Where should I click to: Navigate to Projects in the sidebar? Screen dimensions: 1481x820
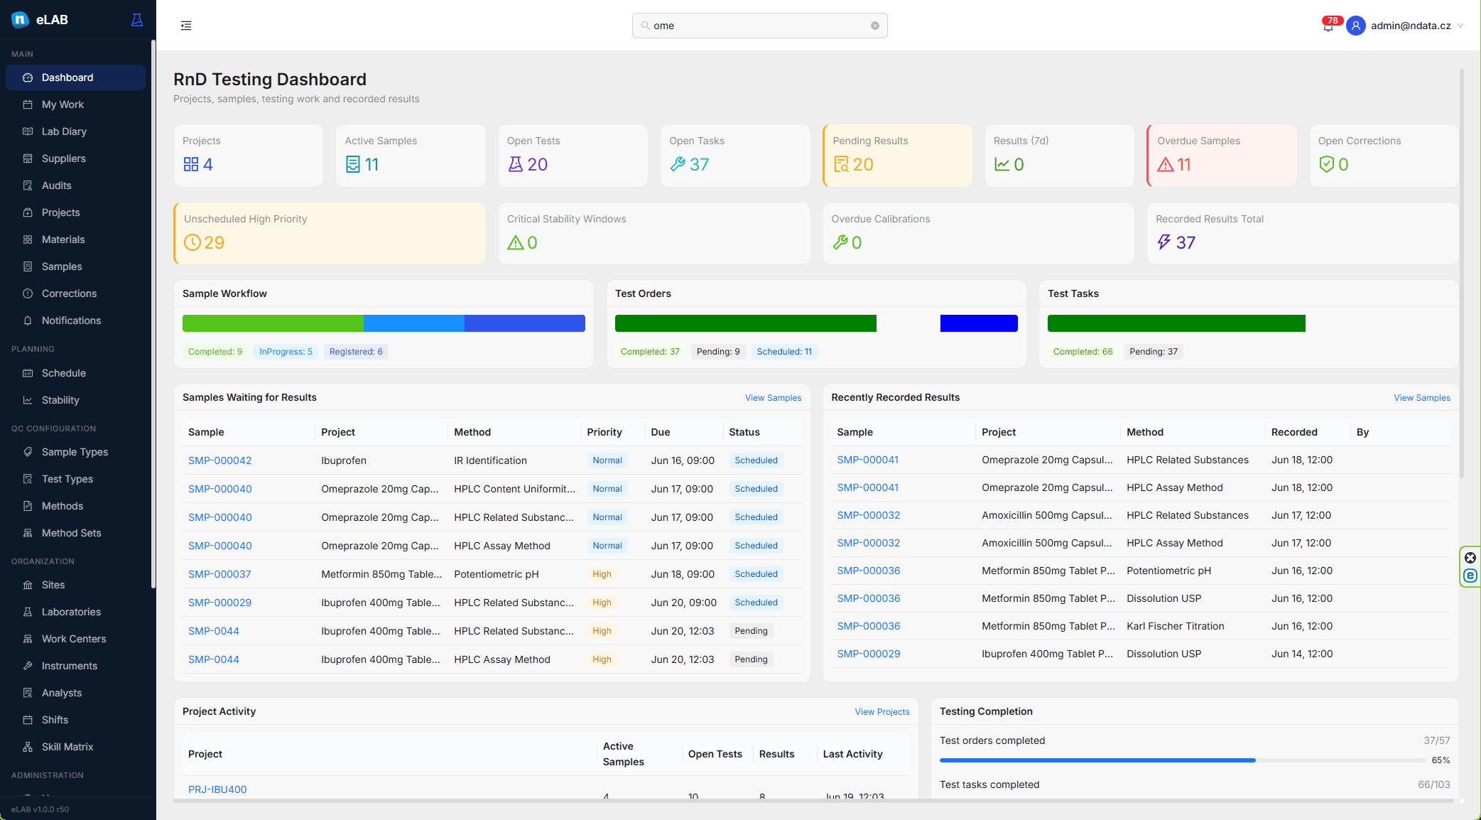[75, 212]
